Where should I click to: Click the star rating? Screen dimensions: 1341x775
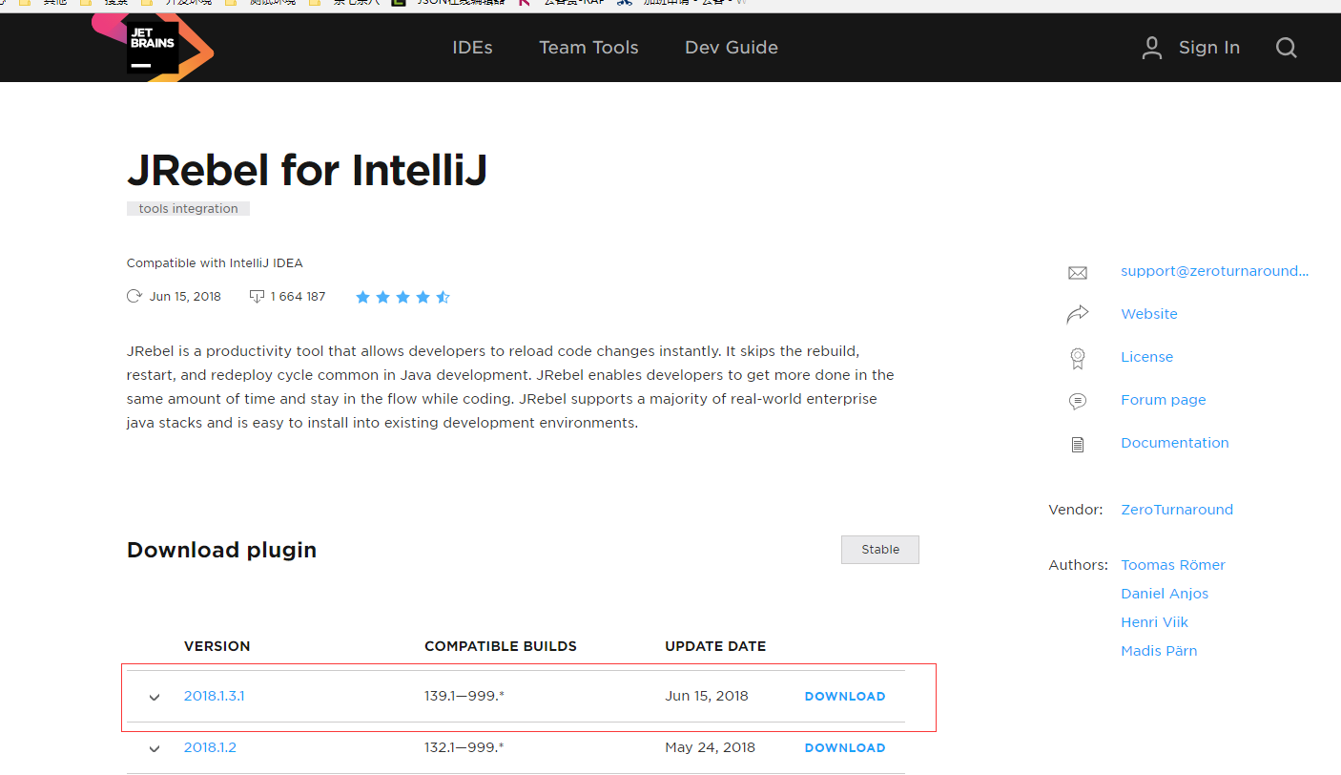pyautogui.click(x=402, y=298)
